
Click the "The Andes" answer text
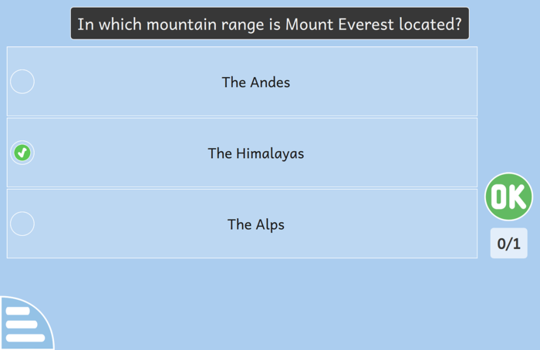point(255,82)
